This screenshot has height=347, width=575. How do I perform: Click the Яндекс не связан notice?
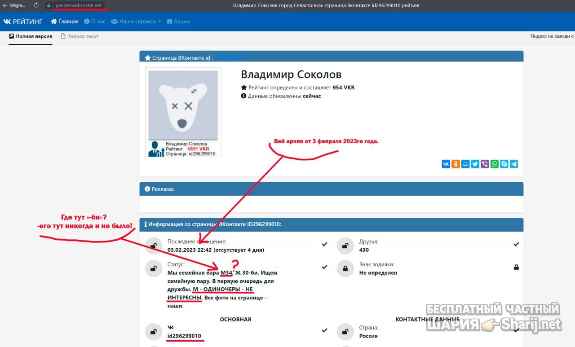552,36
